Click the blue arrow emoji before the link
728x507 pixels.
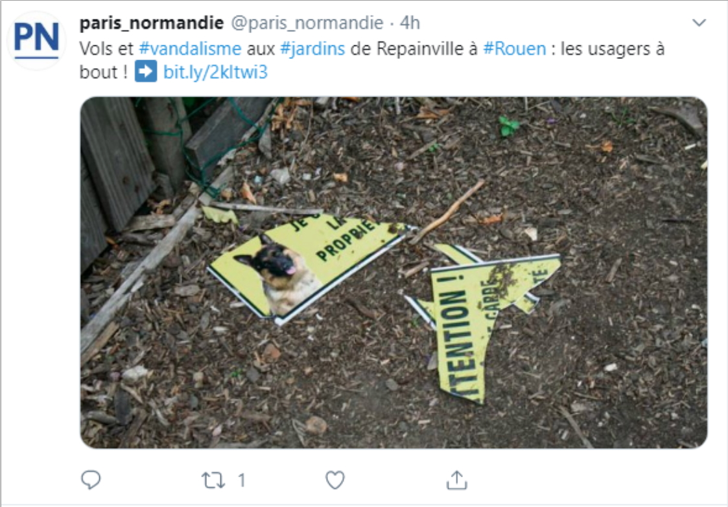pyautogui.click(x=146, y=72)
